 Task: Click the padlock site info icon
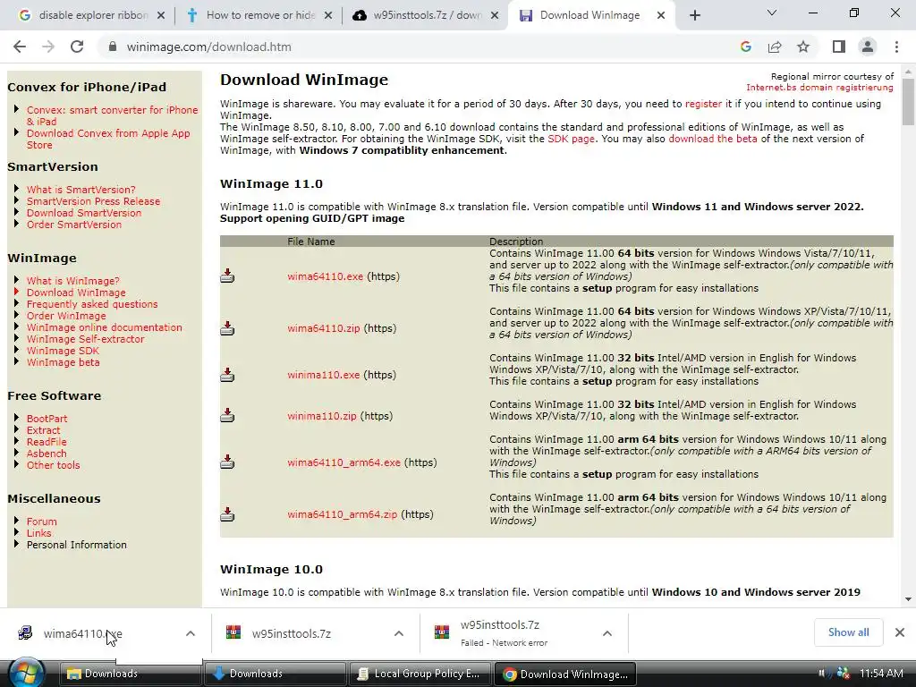(113, 47)
